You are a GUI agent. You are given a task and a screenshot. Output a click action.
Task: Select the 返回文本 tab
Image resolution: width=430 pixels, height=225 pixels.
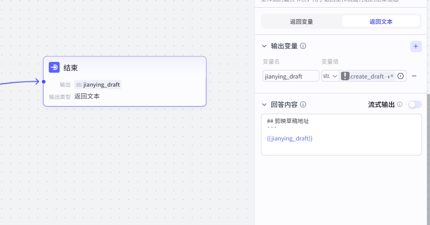pos(381,21)
